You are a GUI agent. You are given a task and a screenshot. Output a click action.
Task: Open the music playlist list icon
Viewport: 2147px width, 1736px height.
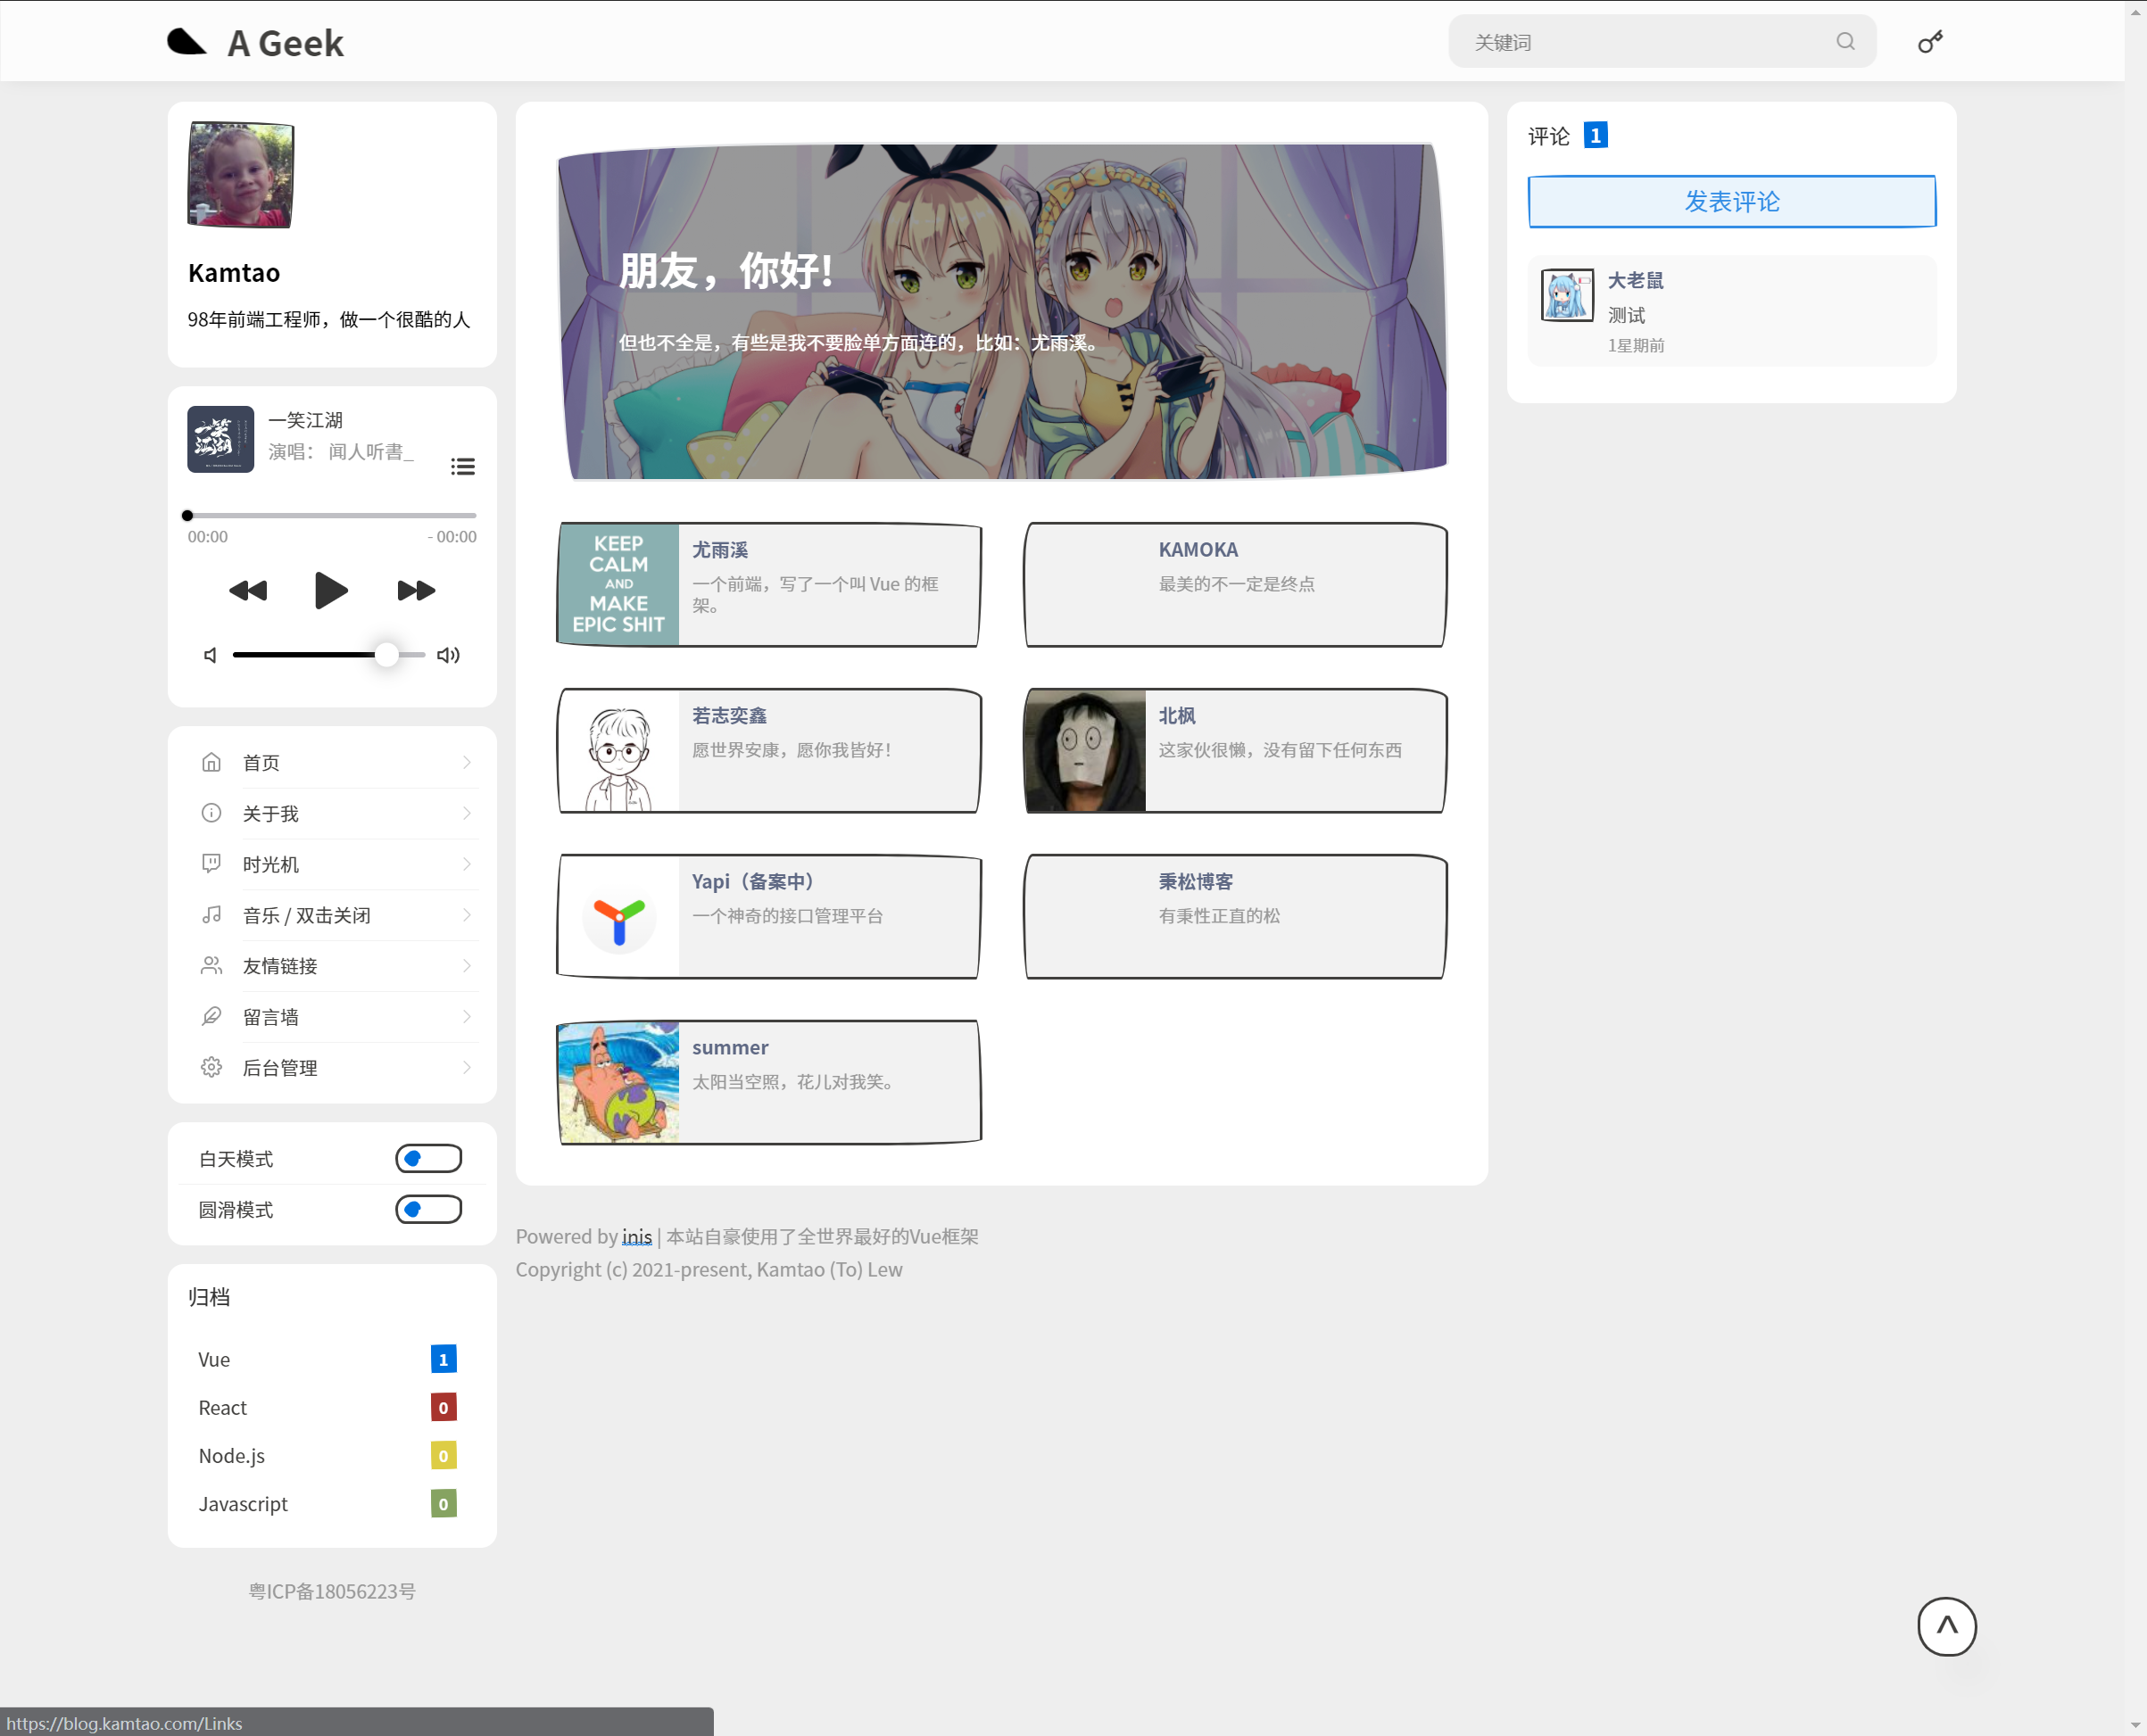click(462, 466)
